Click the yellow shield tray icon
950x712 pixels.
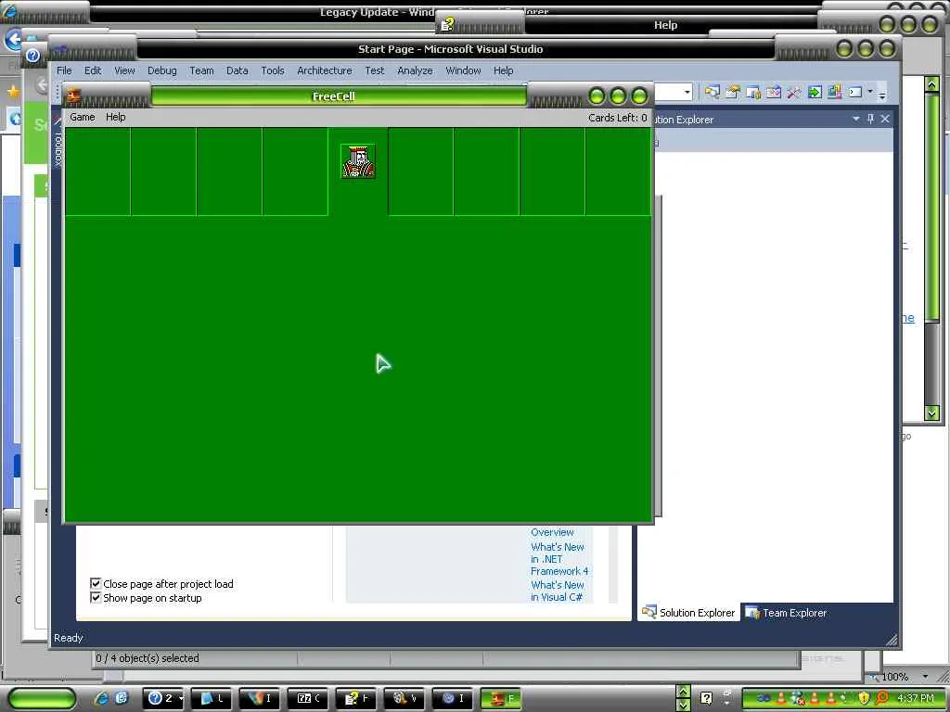(865, 698)
